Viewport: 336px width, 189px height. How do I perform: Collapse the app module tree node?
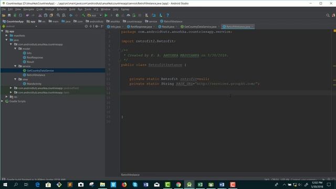[2, 31]
